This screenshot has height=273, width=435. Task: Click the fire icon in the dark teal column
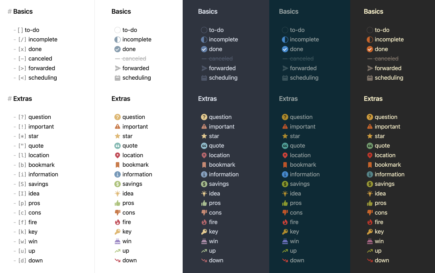pyautogui.click(x=285, y=222)
